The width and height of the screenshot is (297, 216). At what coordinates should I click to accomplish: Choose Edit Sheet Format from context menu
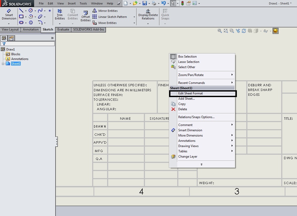tap(190, 93)
